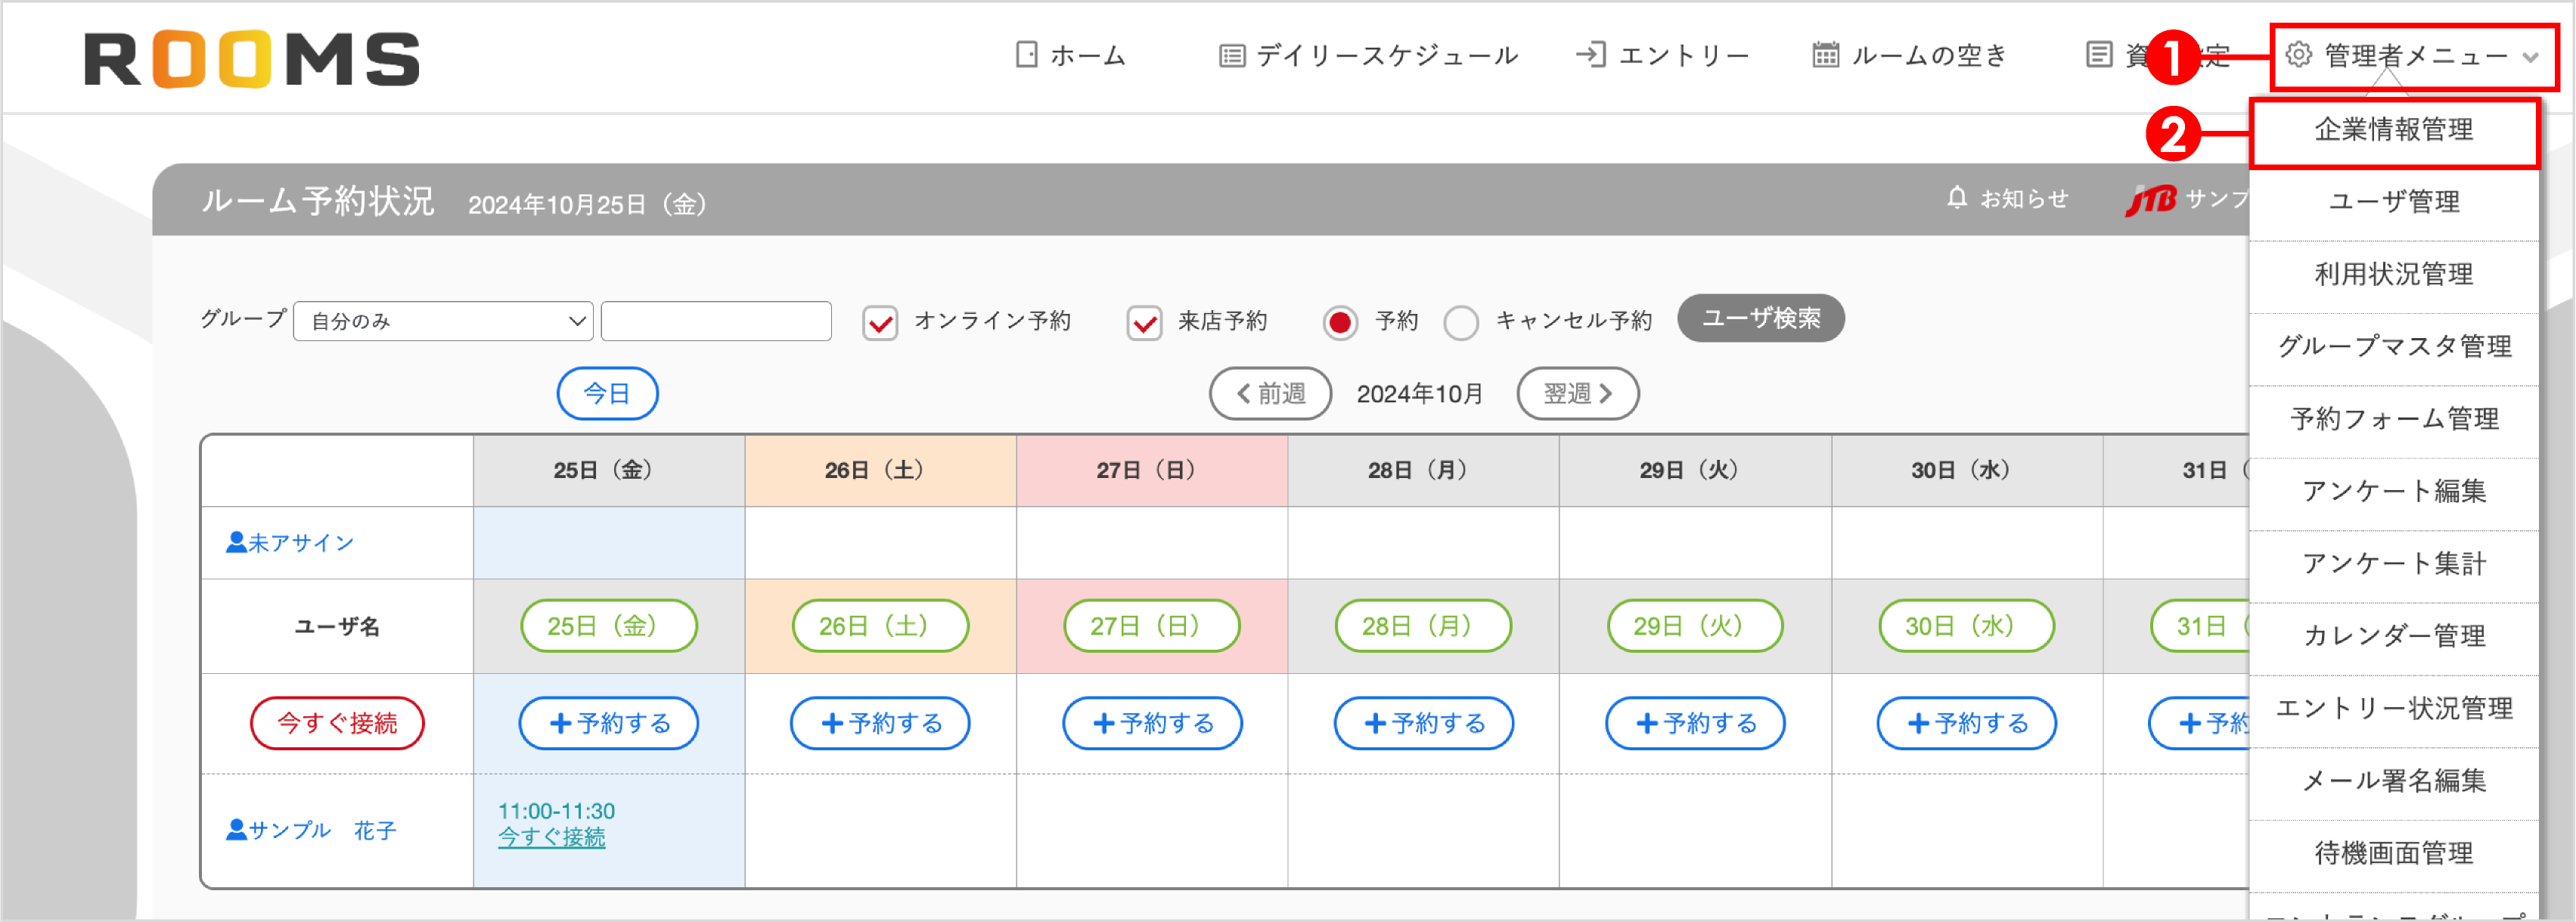Select the キャンセル予約 radio button
The height and width of the screenshot is (922, 2576).
tap(1461, 322)
